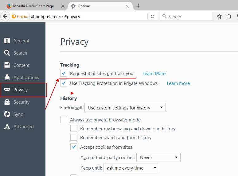Screen dimensions: 238x176
Task: Open the bookmarks list icon
Action: coord(229,17)
